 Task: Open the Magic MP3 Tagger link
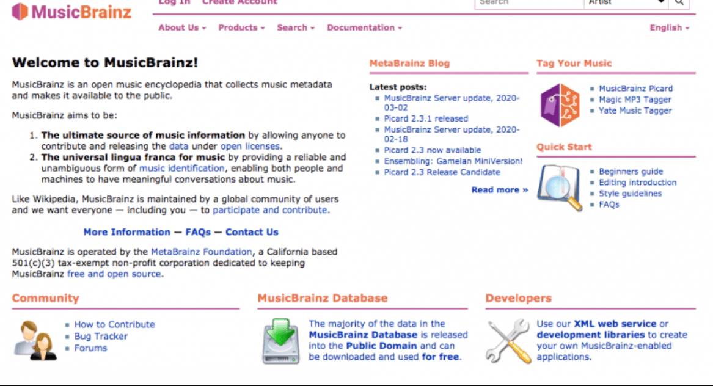[x=635, y=100]
